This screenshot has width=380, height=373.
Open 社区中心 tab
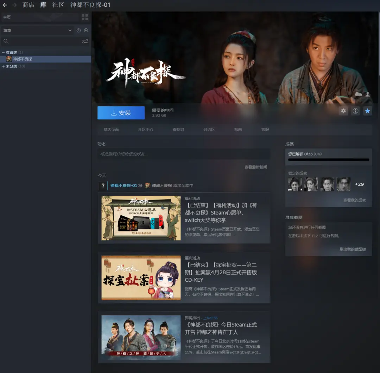click(x=146, y=130)
